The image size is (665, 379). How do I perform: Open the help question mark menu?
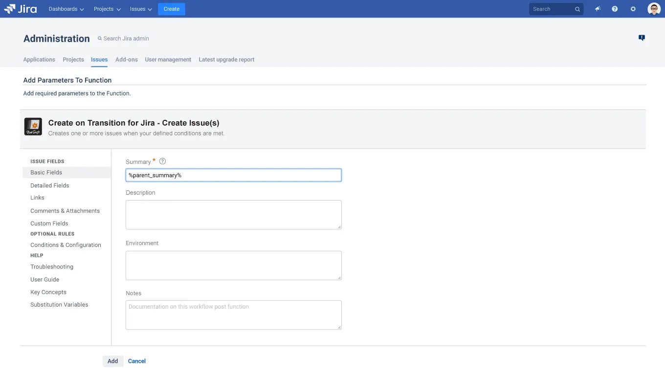tap(615, 9)
